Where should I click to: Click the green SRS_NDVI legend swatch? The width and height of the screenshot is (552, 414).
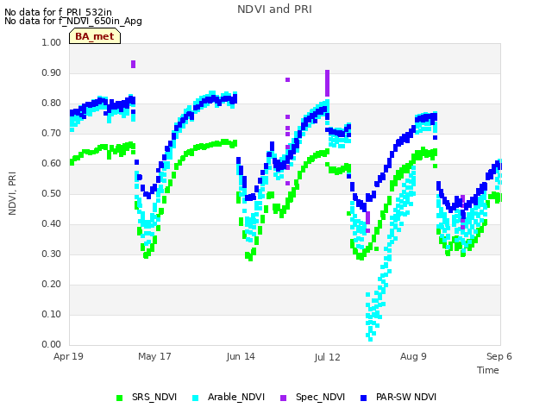[x=119, y=398]
